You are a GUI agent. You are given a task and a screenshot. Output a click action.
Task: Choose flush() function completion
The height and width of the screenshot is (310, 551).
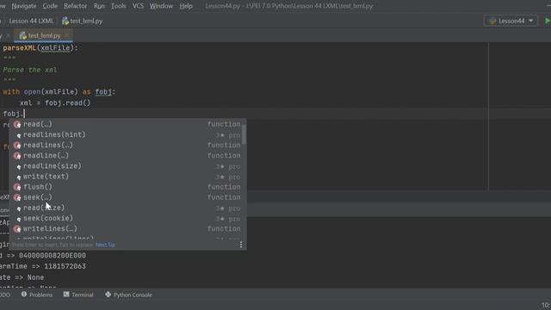(x=127, y=187)
